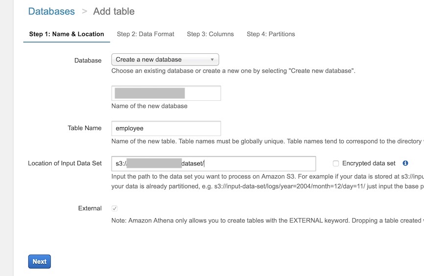The height and width of the screenshot is (276, 424).
Task: Click the new database name field
Action: point(166,93)
